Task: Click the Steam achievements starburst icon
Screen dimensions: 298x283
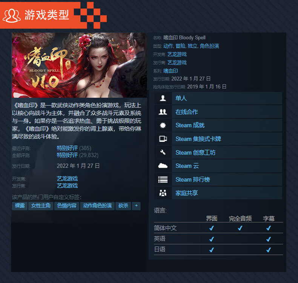Action: pyautogui.click(x=163, y=125)
